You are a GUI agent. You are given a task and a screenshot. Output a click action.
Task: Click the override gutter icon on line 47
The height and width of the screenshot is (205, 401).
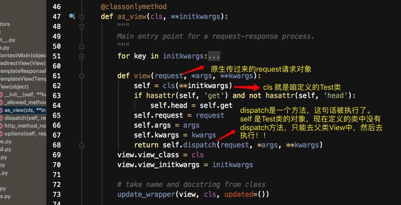pyautogui.click(x=72, y=16)
